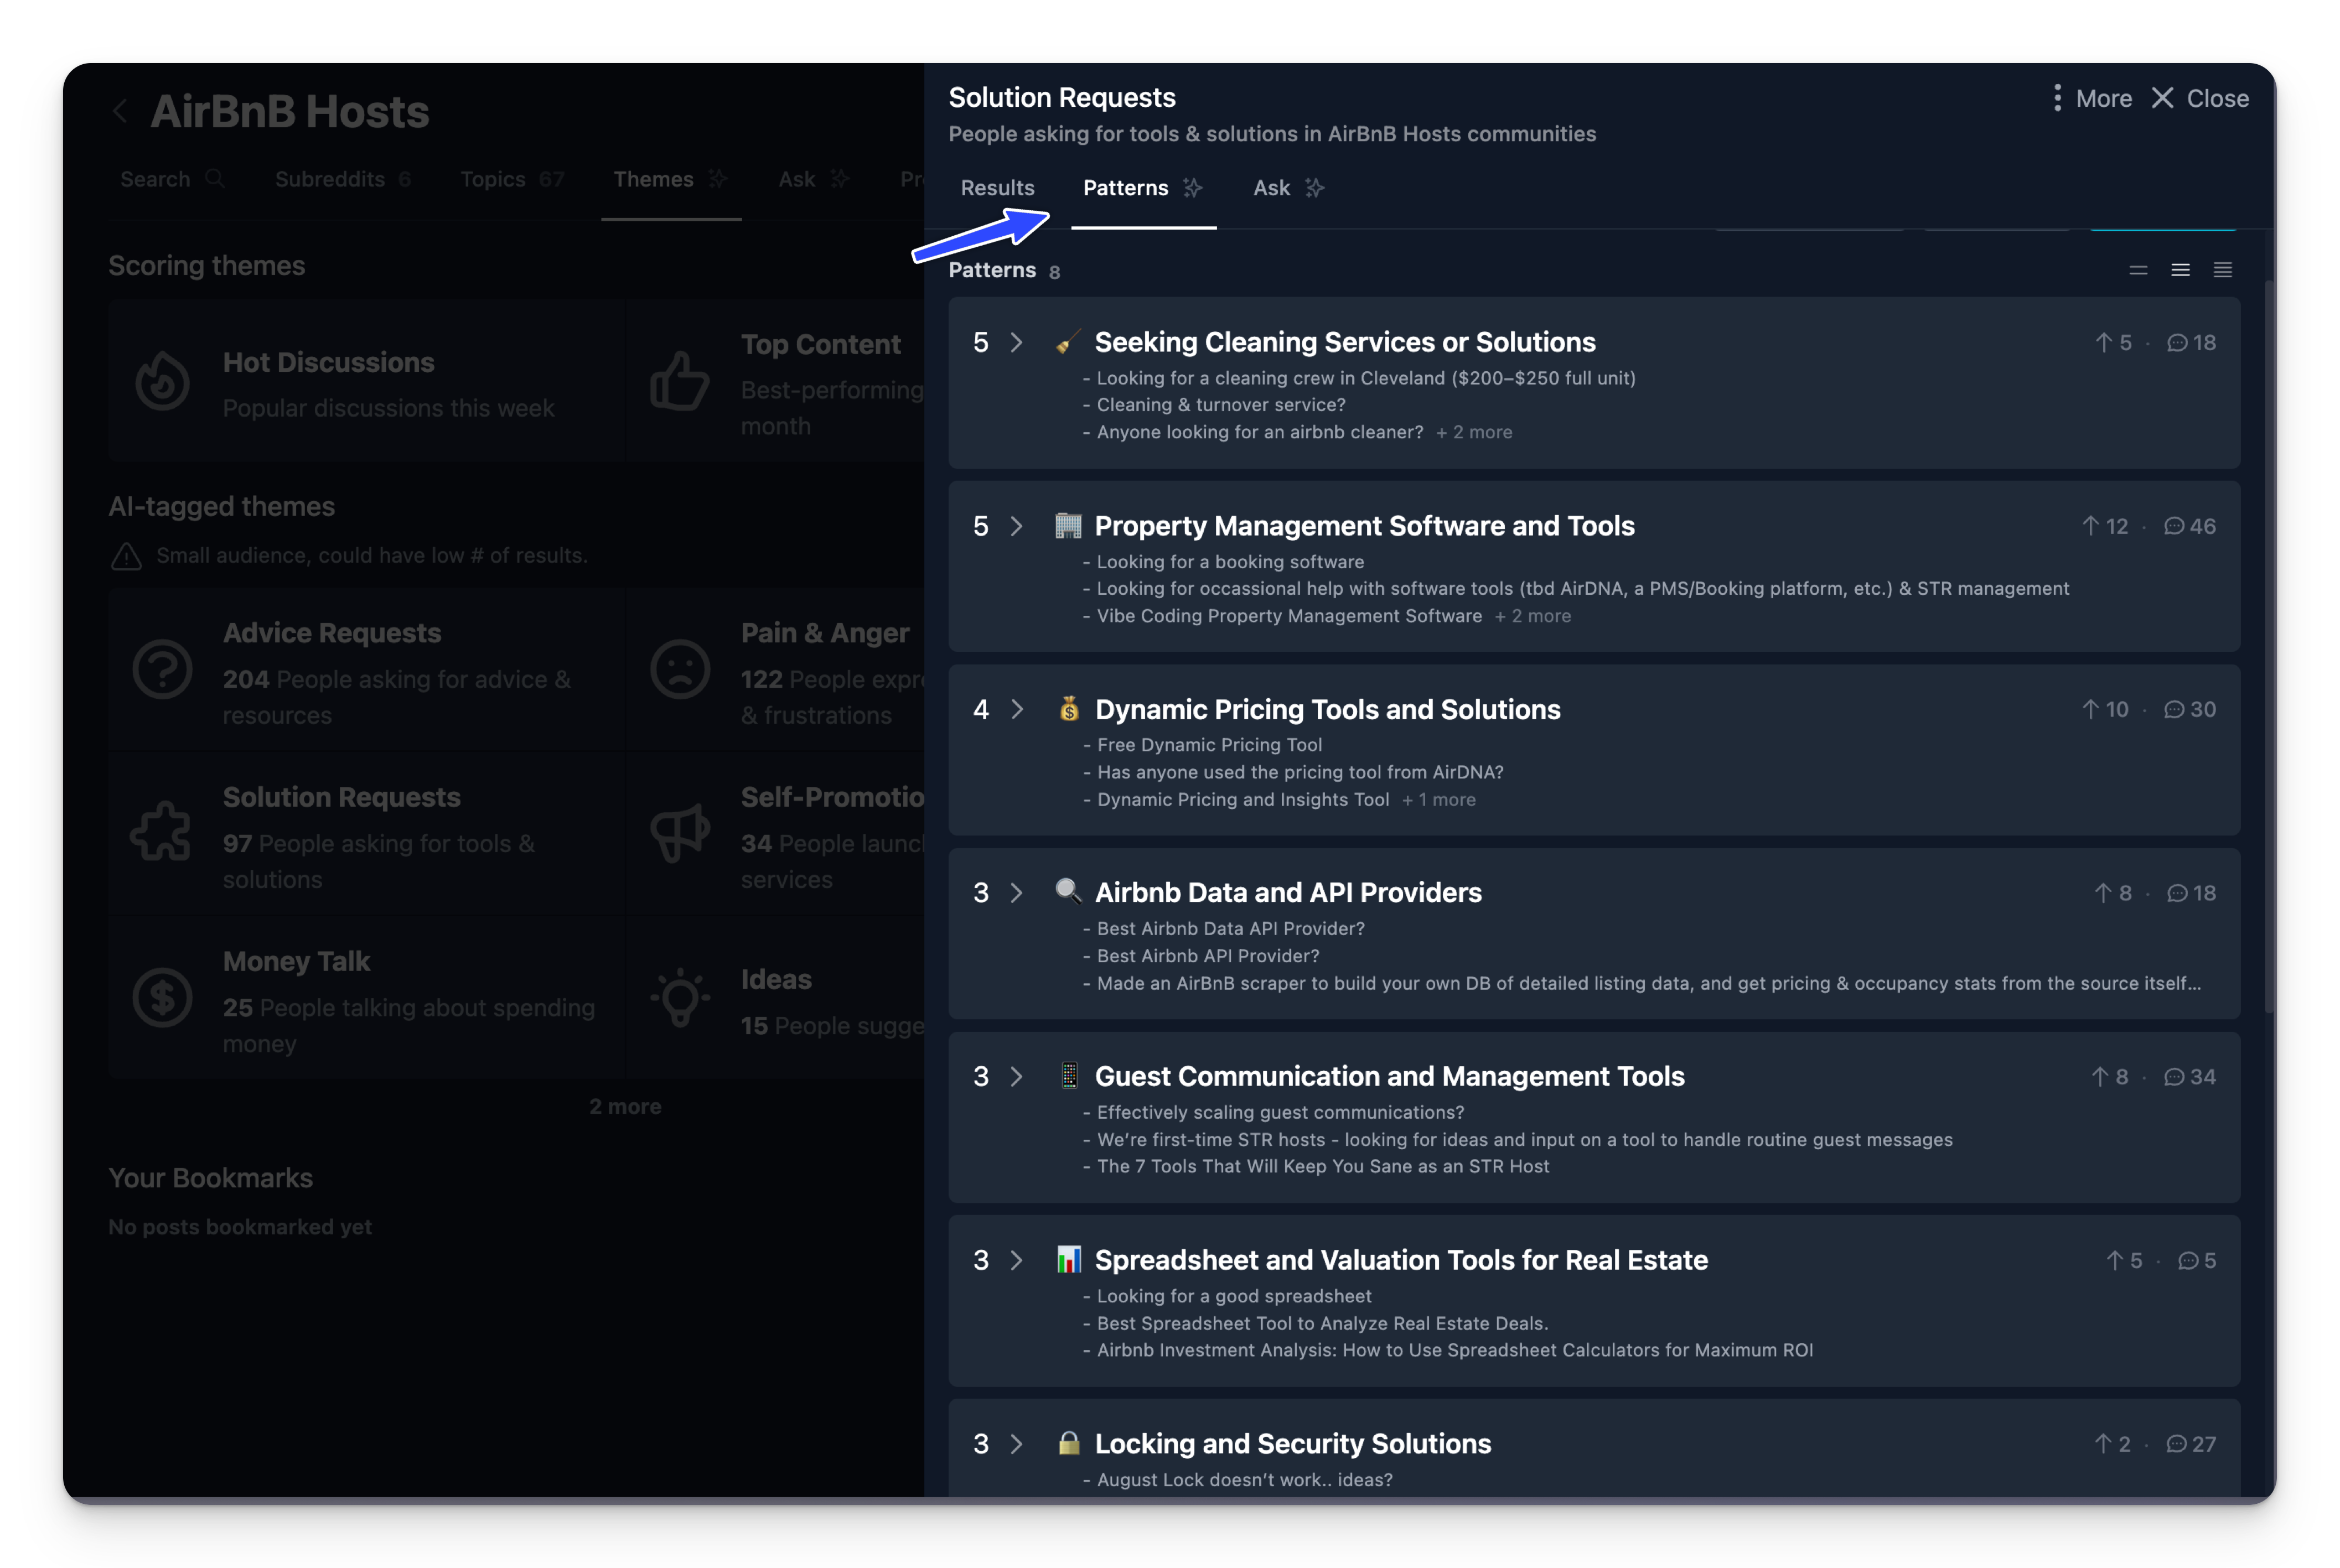Click upvote count 5 on Cleaning Services
Viewport: 2340px width, 1568px height.
tap(2113, 343)
